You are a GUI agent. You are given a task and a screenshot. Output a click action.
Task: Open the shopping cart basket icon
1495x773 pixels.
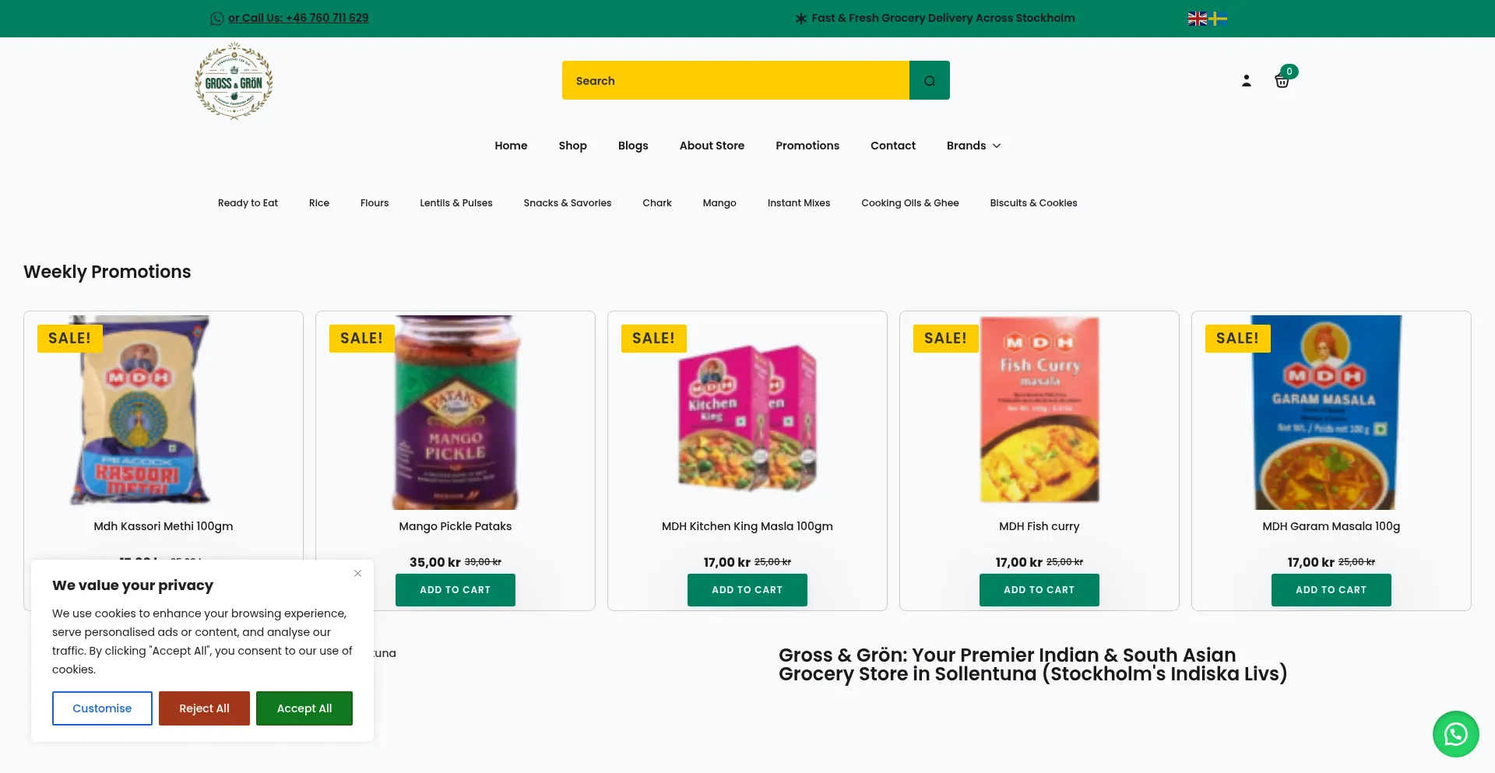tap(1282, 80)
